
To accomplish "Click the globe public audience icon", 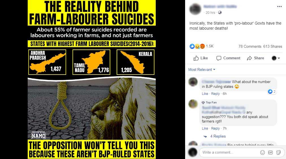I will click(220, 12).
